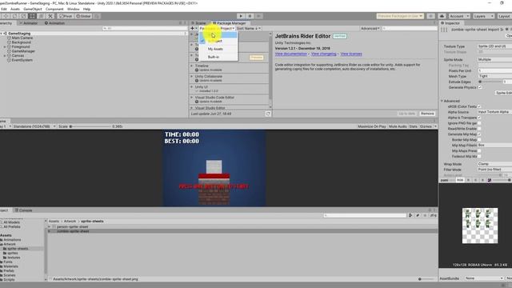
Task: Expand the Foreground object in Hierarchy
Action: 5,46
